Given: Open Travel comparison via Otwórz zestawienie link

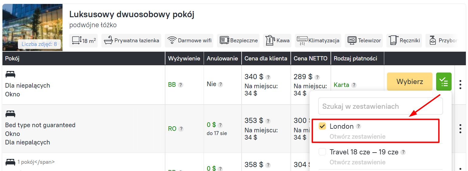Looking at the screenshot, I should (357, 162).
